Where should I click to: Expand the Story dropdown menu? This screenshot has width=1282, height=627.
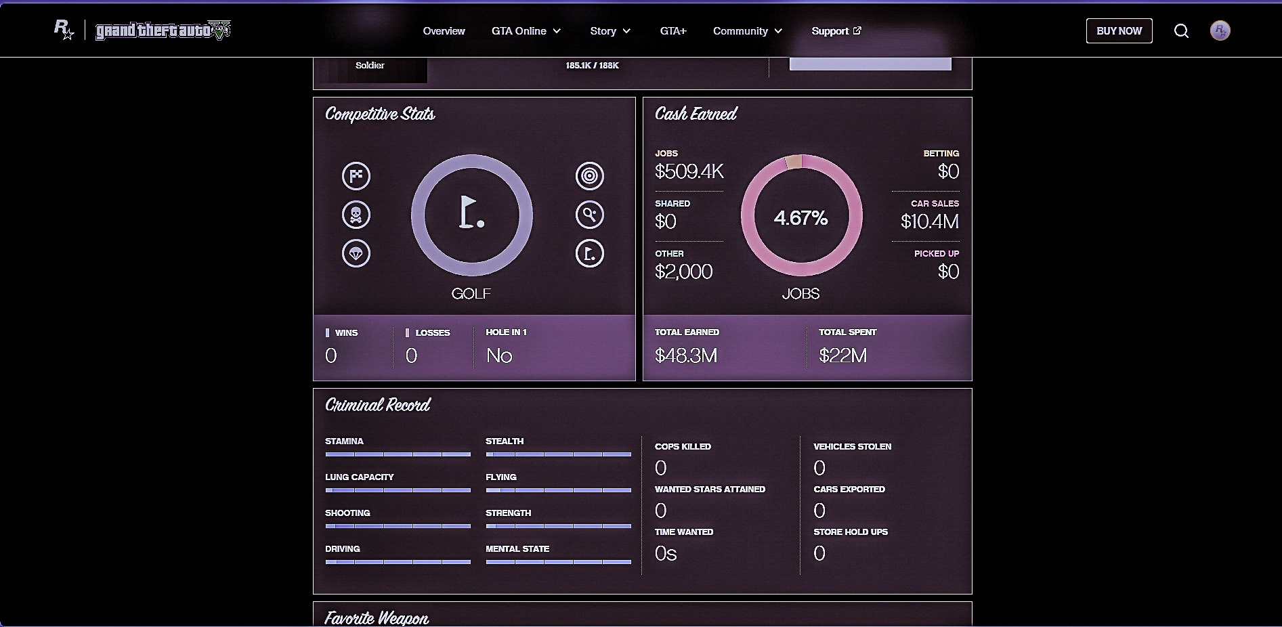(x=610, y=31)
